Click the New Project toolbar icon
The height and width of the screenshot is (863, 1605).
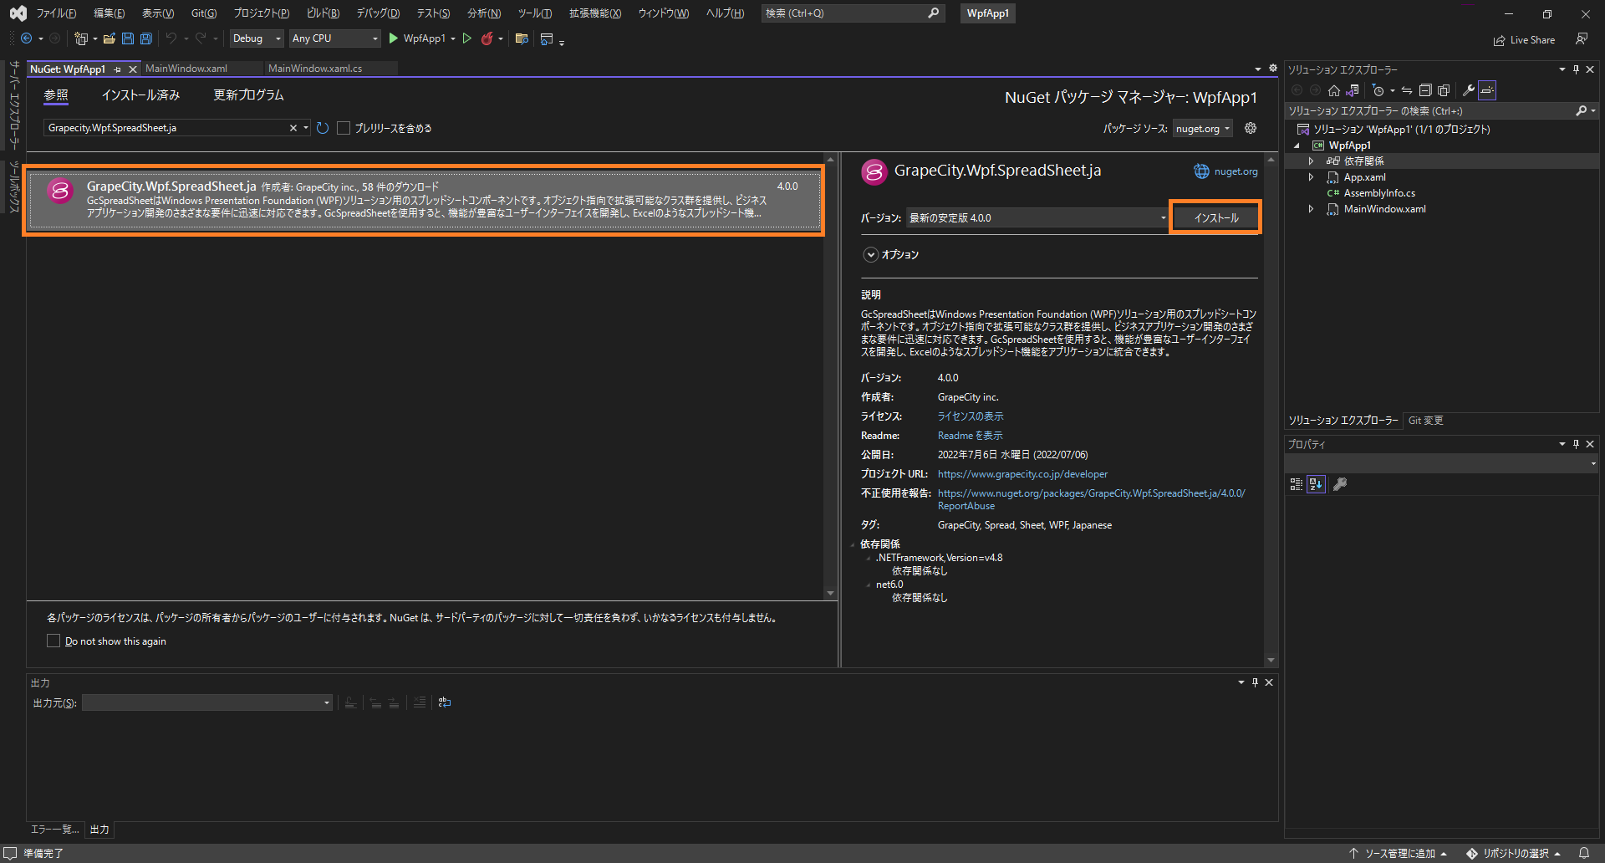(x=81, y=38)
